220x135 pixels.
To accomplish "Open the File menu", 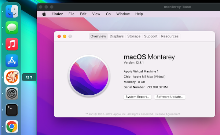I will coord(71,14).
